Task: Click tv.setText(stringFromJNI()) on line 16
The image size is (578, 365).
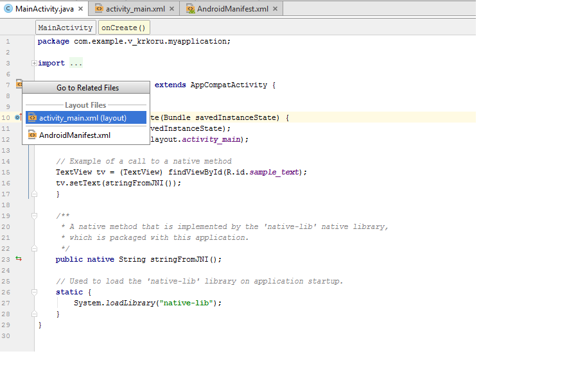Action: point(118,183)
